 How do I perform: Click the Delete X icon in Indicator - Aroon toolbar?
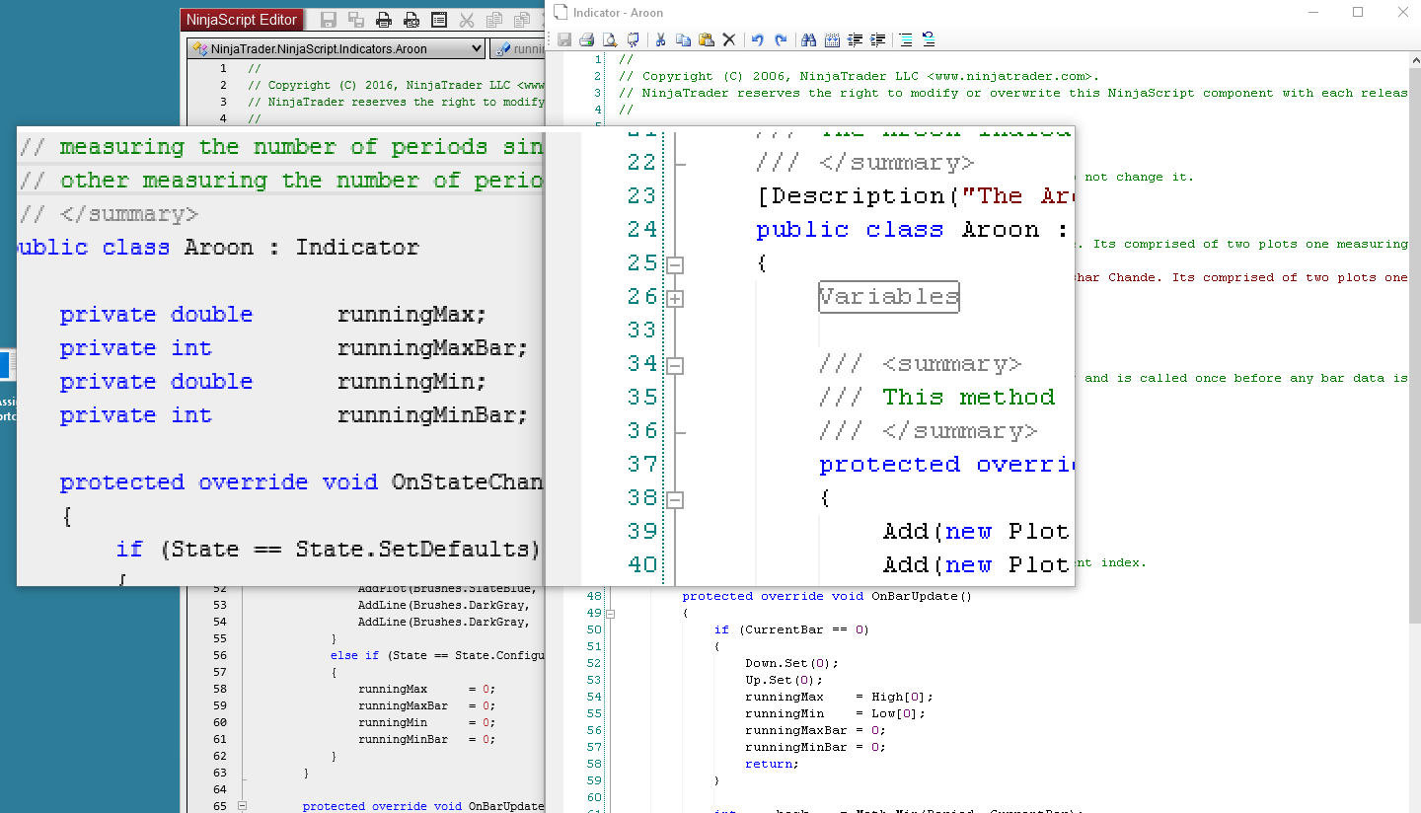coord(729,39)
